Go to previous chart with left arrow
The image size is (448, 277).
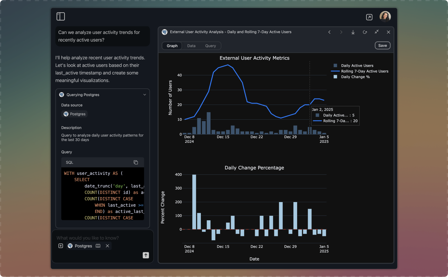[x=329, y=32]
